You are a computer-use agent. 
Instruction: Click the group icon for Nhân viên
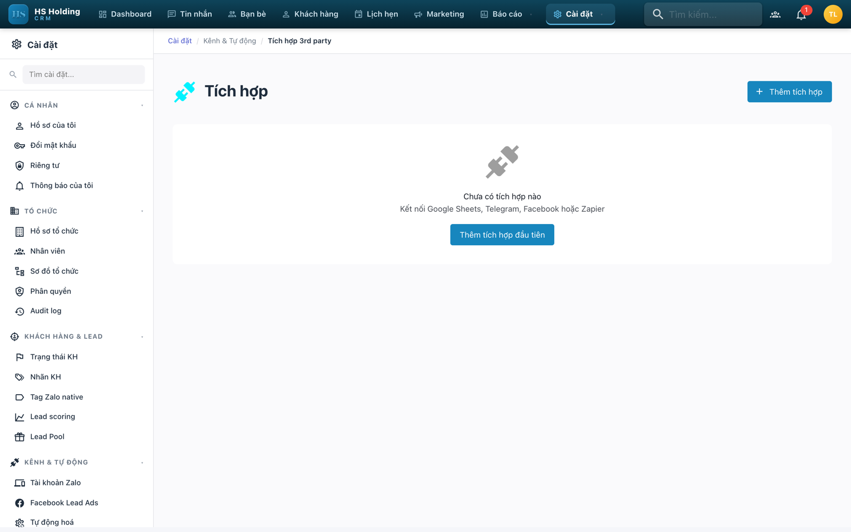20,251
